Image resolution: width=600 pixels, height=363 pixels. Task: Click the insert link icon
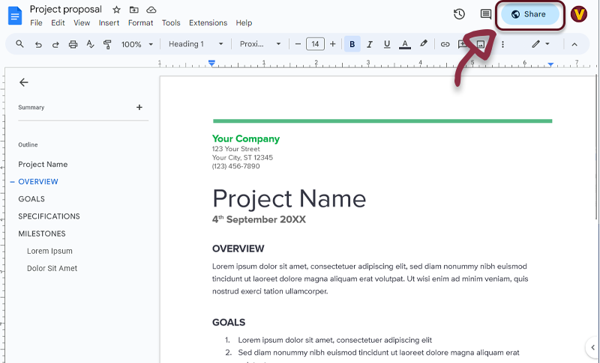pyautogui.click(x=445, y=44)
